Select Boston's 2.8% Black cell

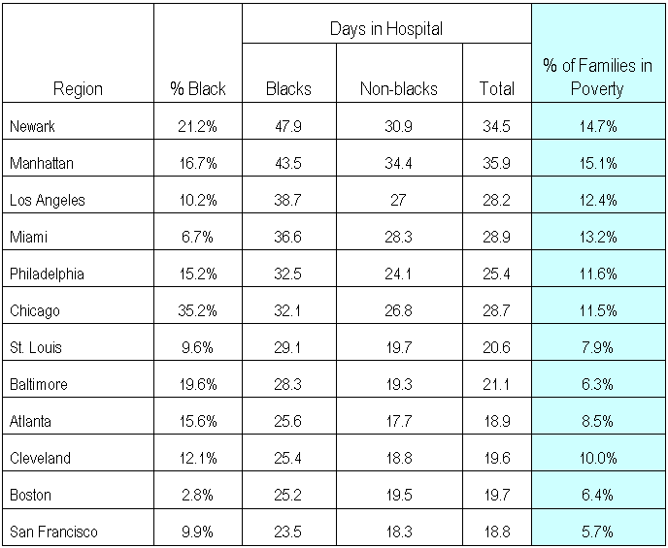(197, 495)
